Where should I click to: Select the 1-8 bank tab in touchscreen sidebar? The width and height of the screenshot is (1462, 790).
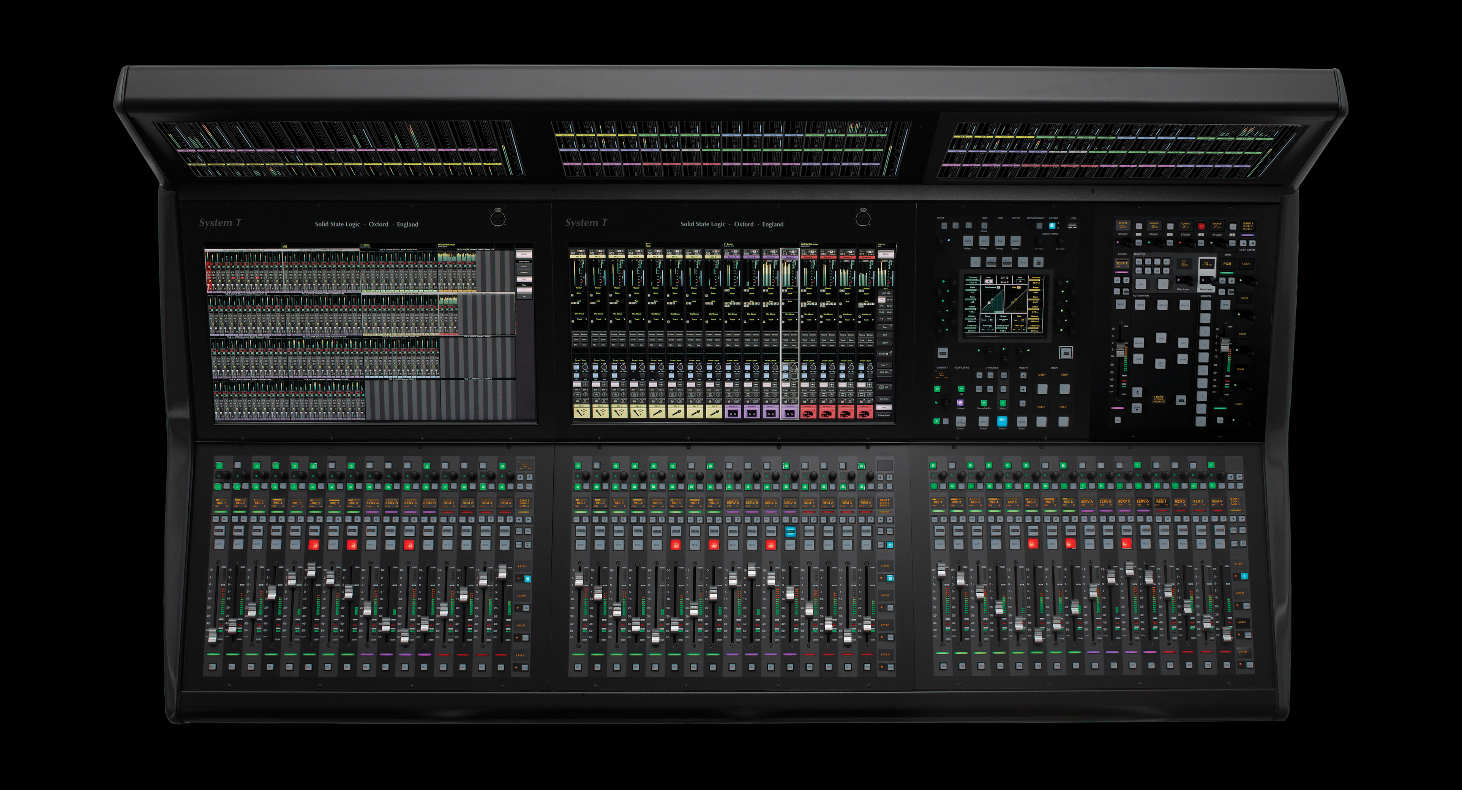[x=882, y=300]
